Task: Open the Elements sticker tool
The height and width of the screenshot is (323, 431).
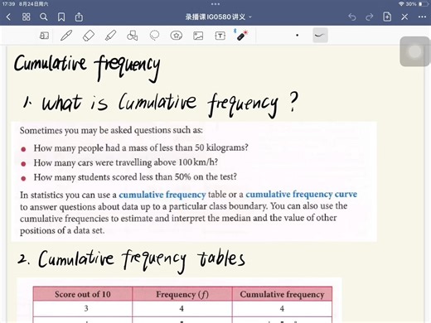Action: [177, 36]
